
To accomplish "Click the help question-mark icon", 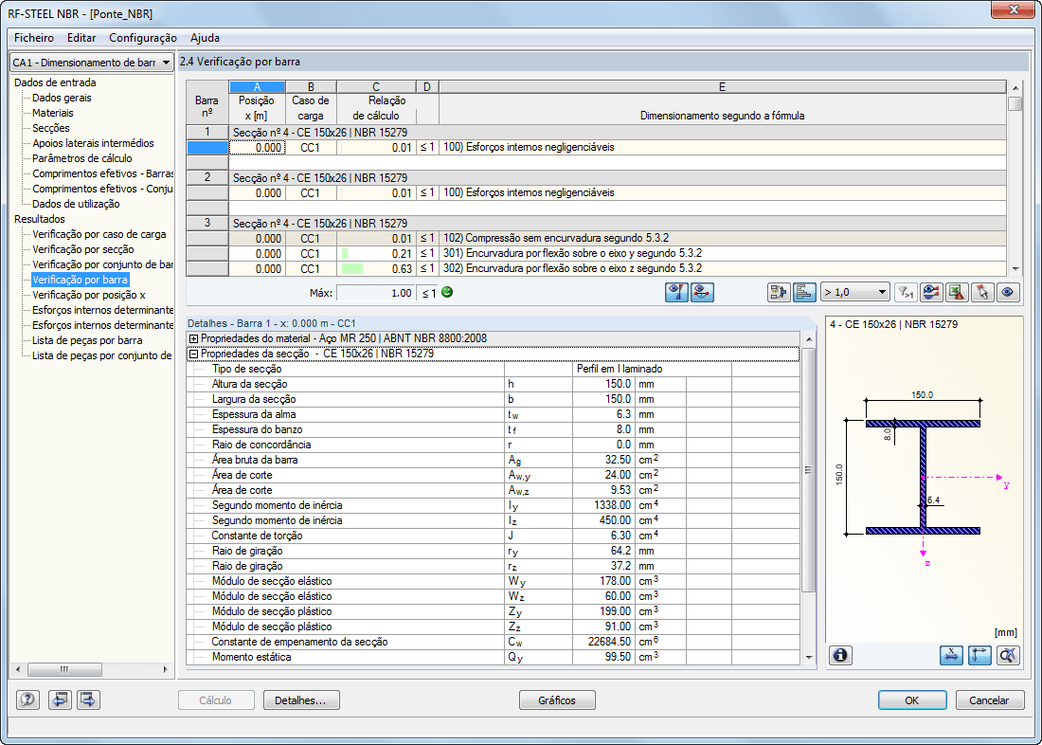I will [27, 700].
